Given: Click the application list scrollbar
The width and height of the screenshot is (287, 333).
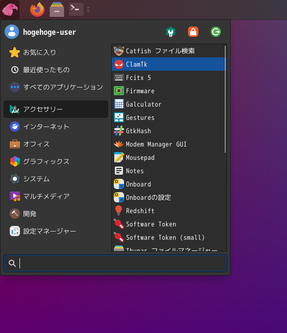Looking at the screenshot, I should click(225, 99).
